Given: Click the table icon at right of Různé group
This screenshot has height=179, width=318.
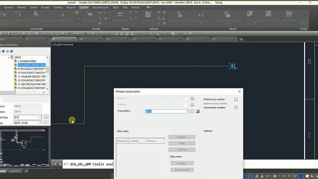Looking at the screenshot, I should 289,14.
